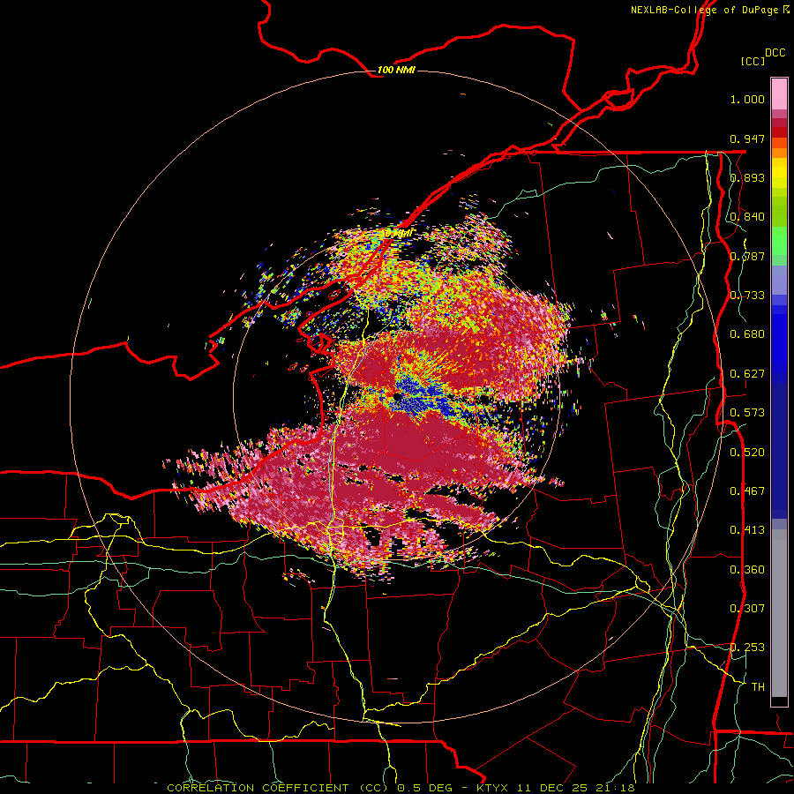The image size is (794, 794).
Task: Click the 0.253 scale value
Action: [747, 648]
